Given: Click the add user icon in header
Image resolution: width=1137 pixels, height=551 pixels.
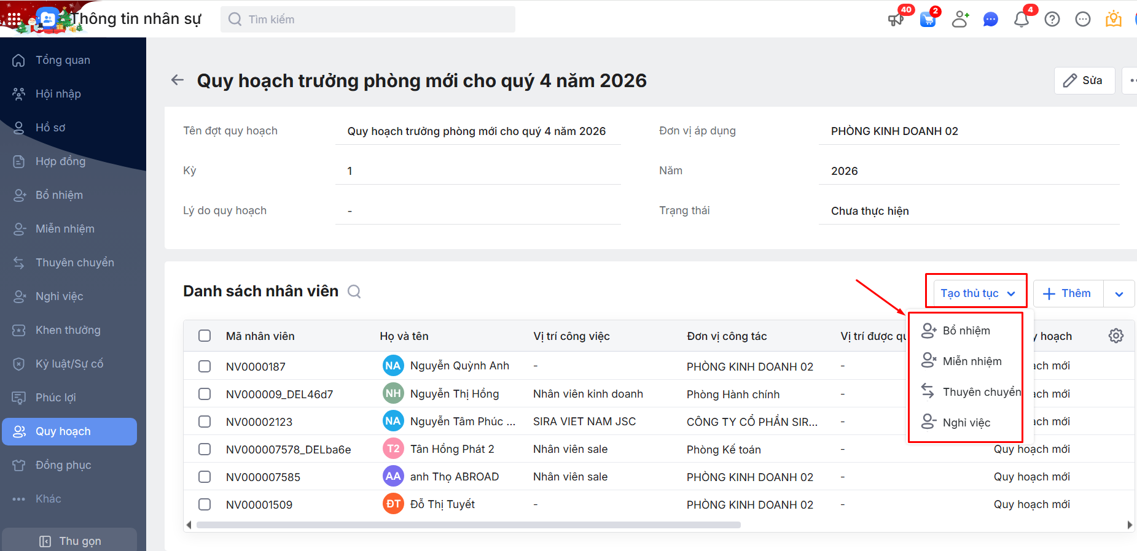Looking at the screenshot, I should click(959, 20).
